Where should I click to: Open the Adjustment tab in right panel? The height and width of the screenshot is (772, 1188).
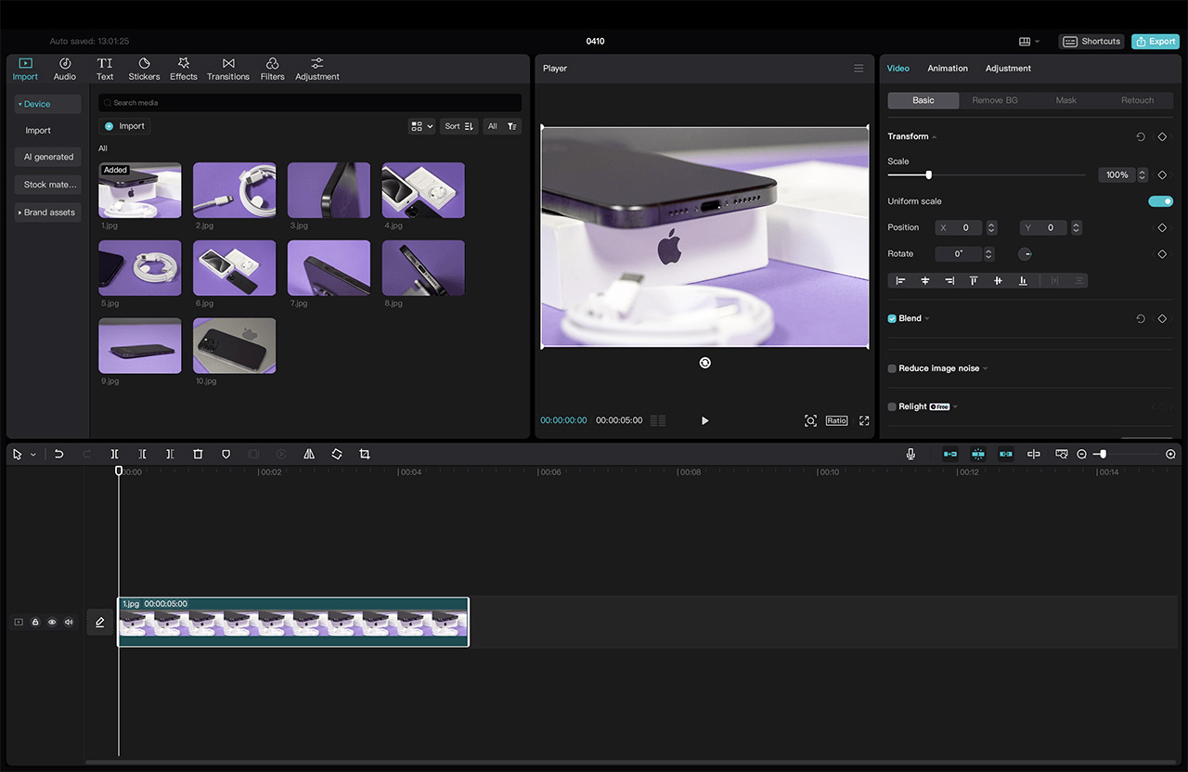tap(1008, 69)
